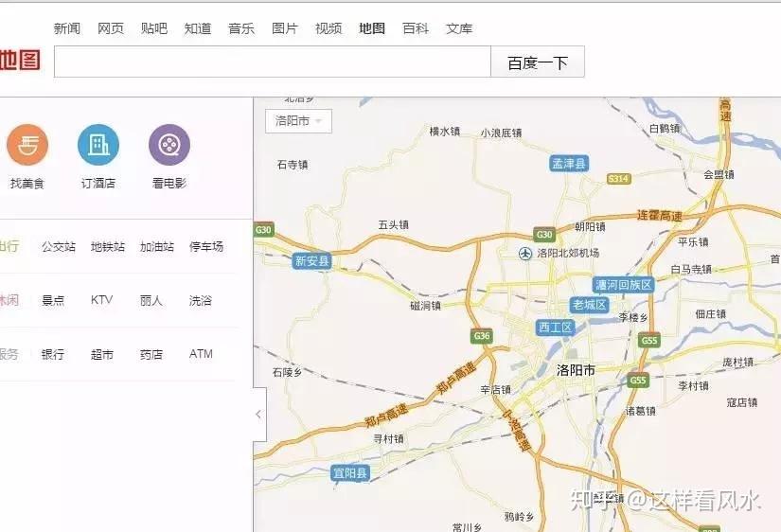This screenshot has width=781, height=532.
Task: Click the 洛阳市 city label on map
Action: pos(576,370)
